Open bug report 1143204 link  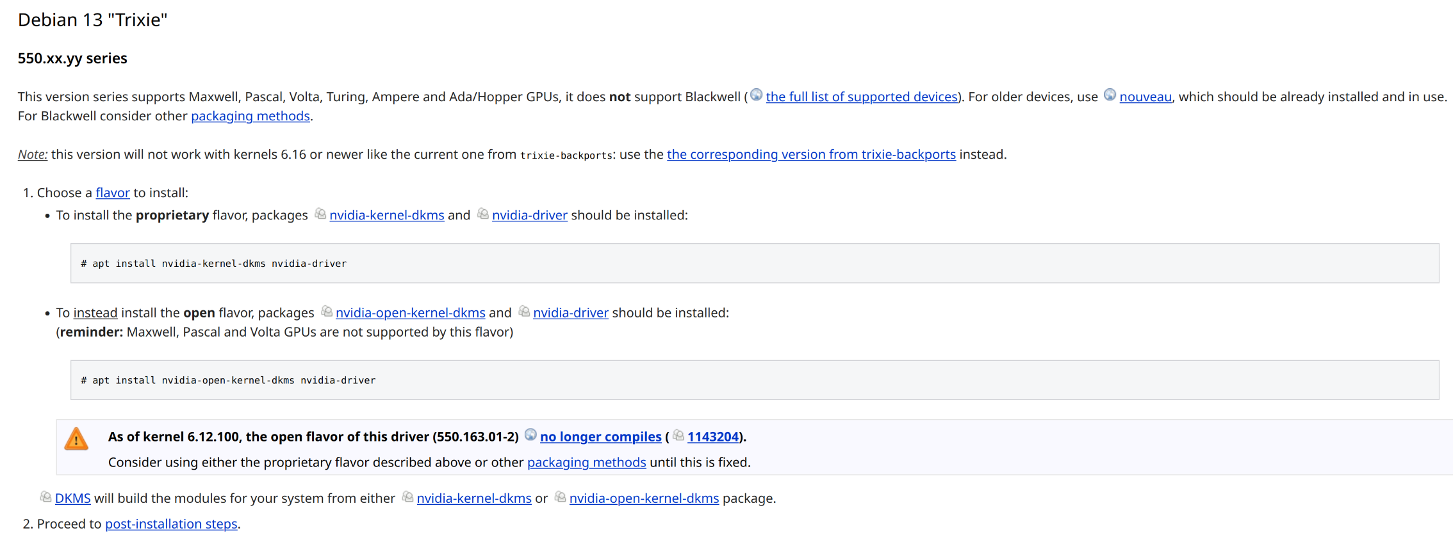click(x=713, y=436)
